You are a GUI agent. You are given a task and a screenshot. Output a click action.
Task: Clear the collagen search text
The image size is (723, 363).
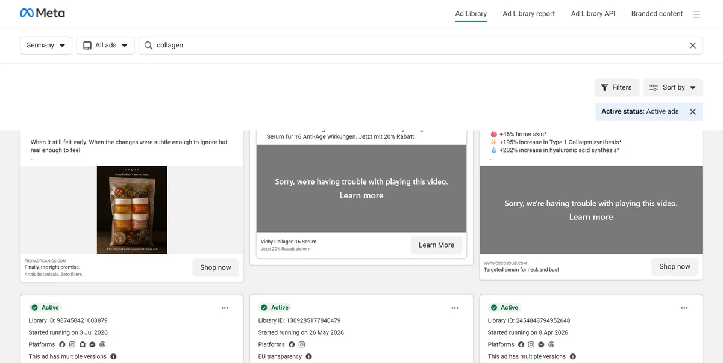click(x=693, y=46)
